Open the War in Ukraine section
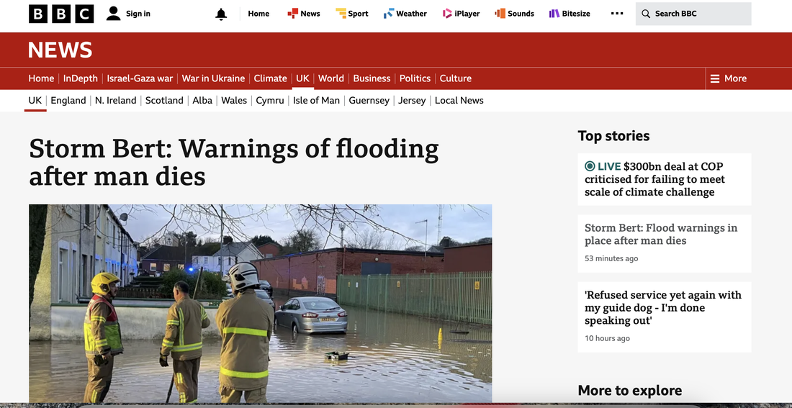 click(x=213, y=78)
